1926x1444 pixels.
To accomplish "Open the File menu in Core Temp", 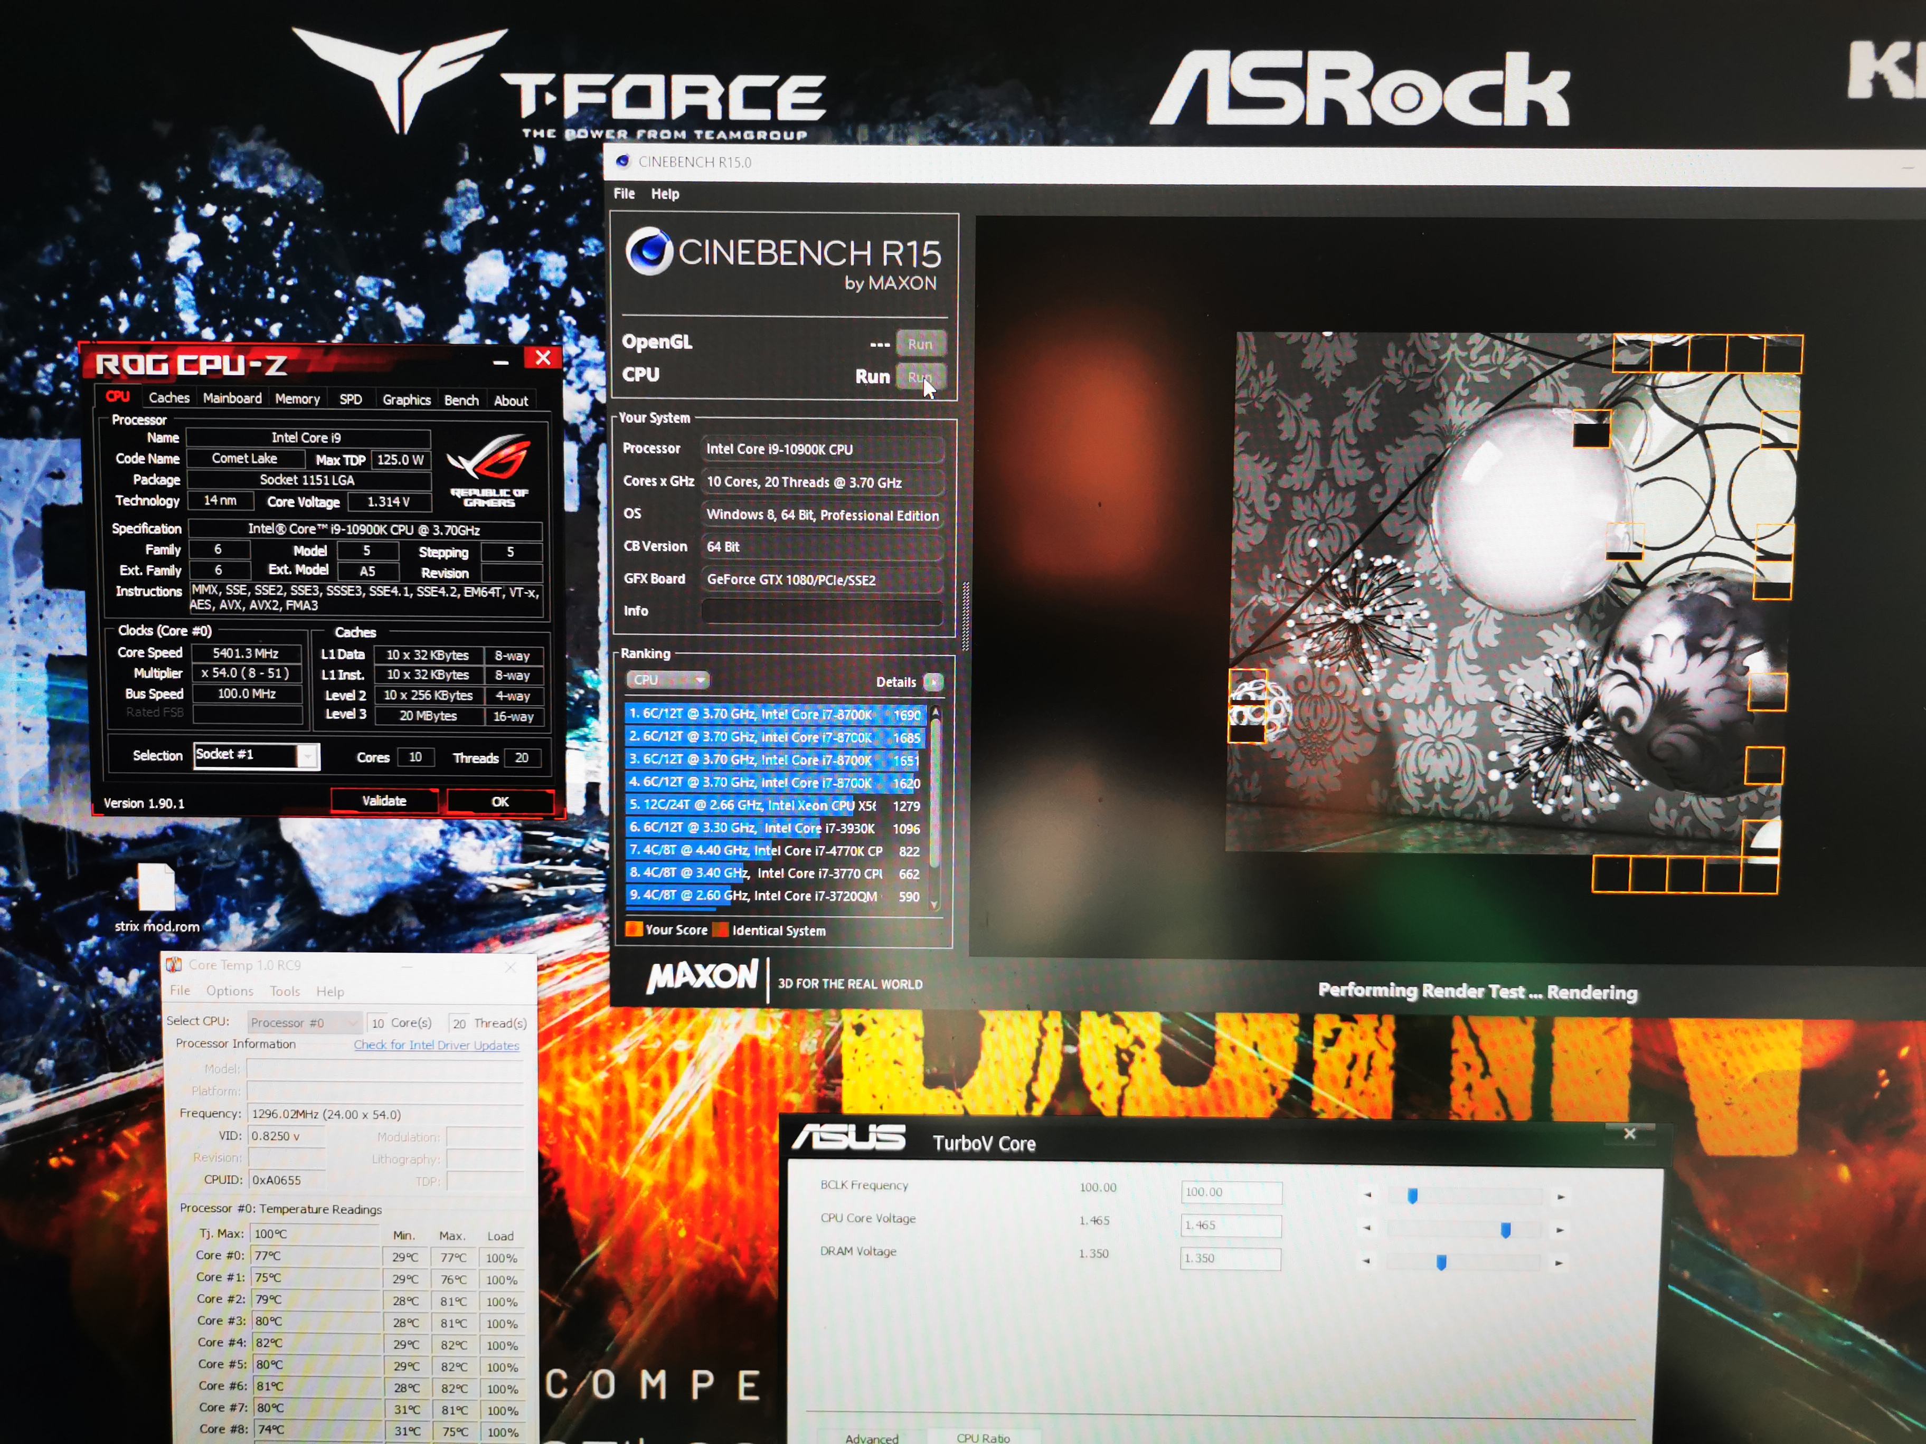I will (180, 991).
